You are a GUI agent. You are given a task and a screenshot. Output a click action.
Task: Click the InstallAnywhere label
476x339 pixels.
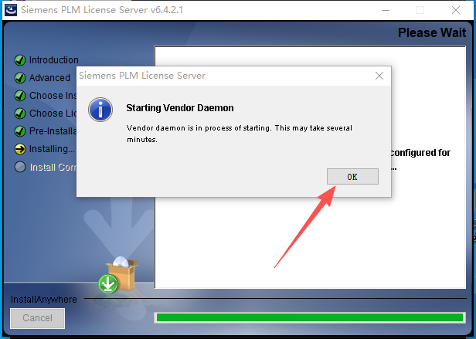click(x=44, y=300)
